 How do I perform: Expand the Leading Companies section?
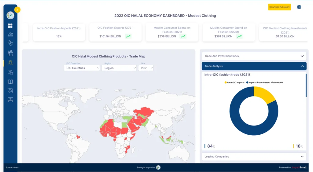[x=254, y=157]
